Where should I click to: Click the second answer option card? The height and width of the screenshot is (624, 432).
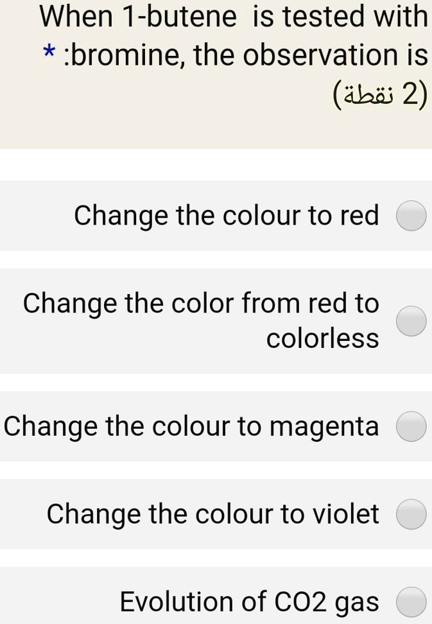pos(216,321)
